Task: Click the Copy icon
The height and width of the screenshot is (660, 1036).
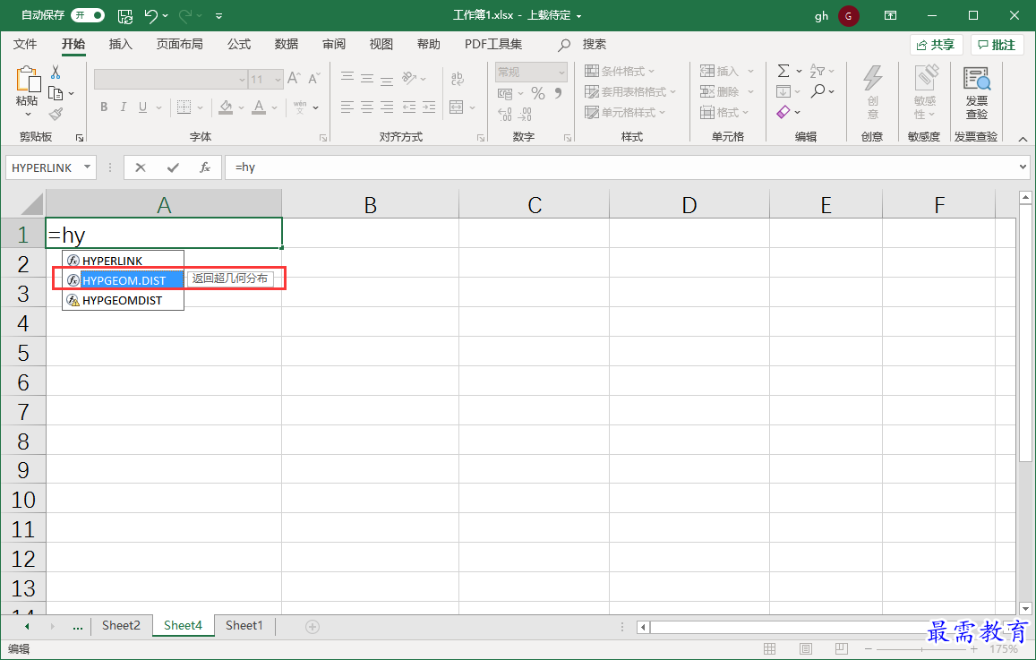Action: [x=56, y=93]
